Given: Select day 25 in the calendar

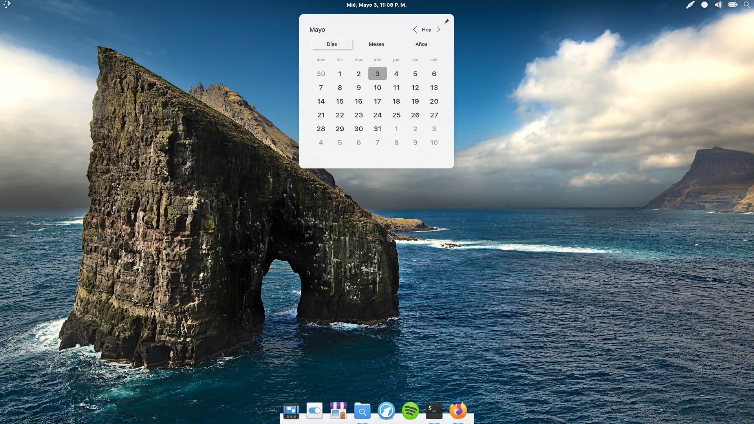Looking at the screenshot, I should pyautogui.click(x=396, y=115).
